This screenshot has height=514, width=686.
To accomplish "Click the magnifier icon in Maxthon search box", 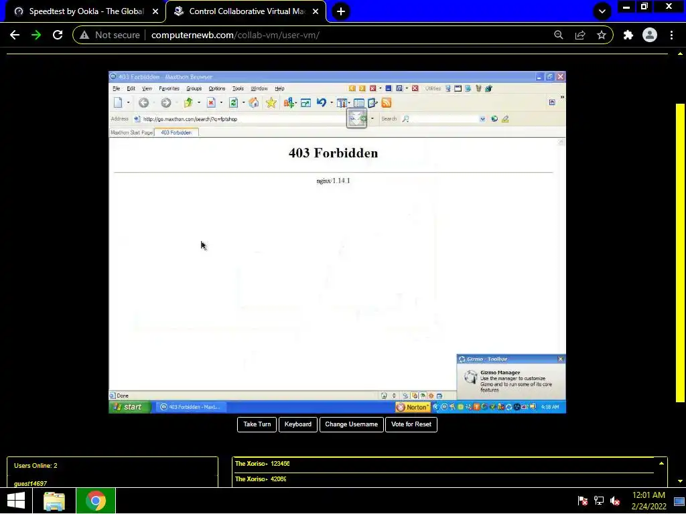I will pos(405,119).
